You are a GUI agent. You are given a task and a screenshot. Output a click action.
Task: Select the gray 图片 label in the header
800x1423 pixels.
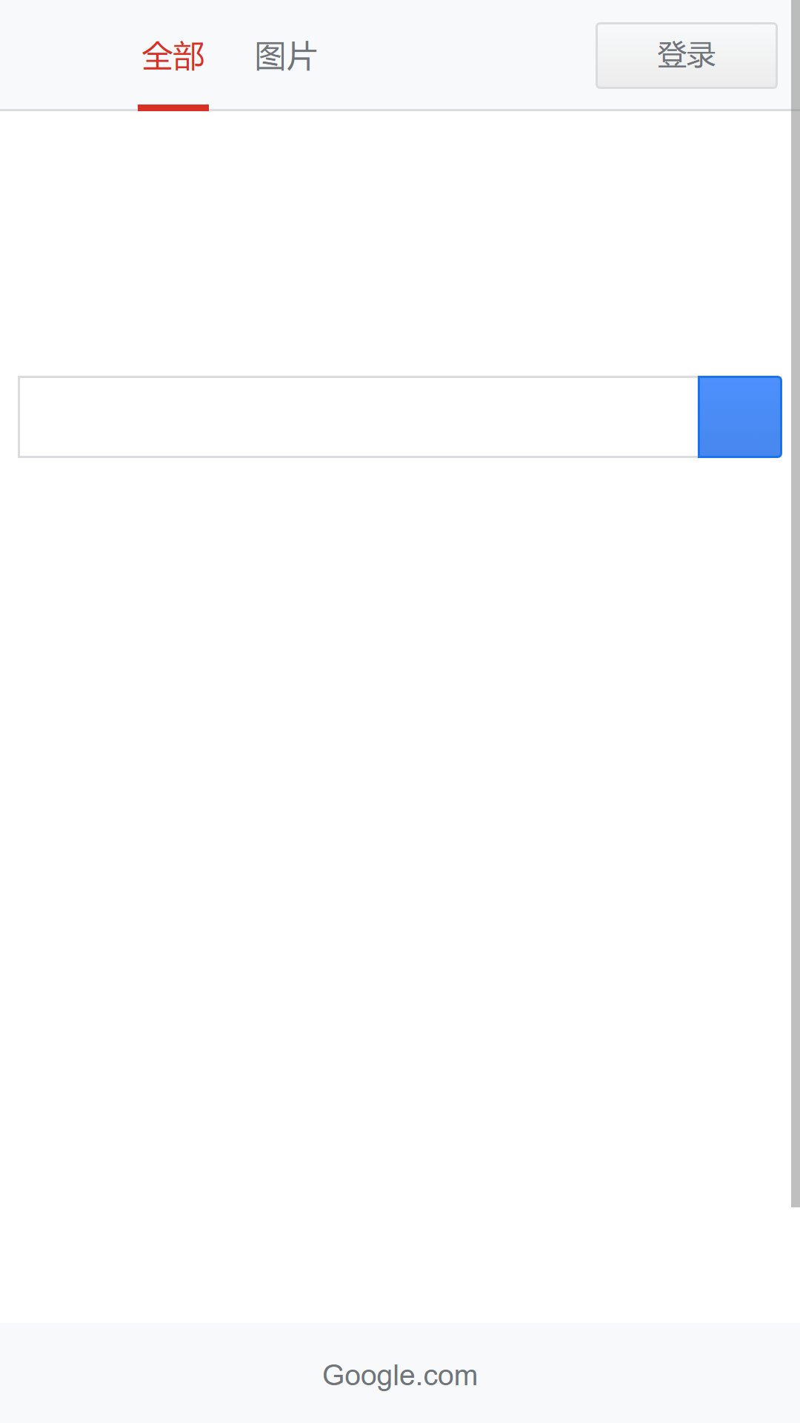click(286, 56)
